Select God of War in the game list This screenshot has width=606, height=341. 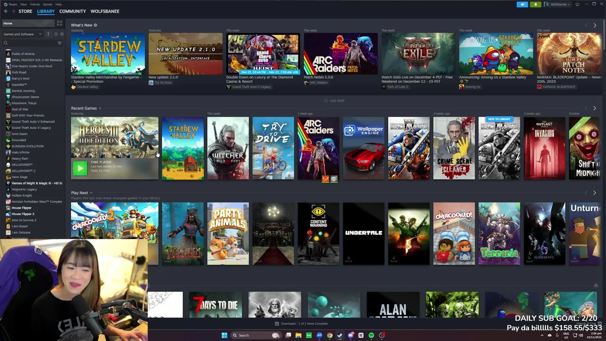(20, 109)
